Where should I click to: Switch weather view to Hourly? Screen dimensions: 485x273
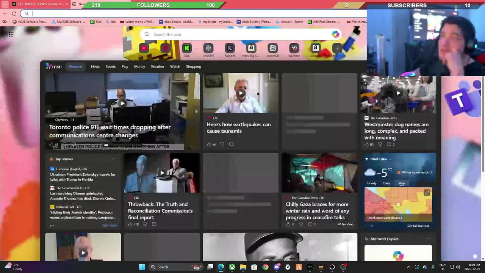(372, 183)
